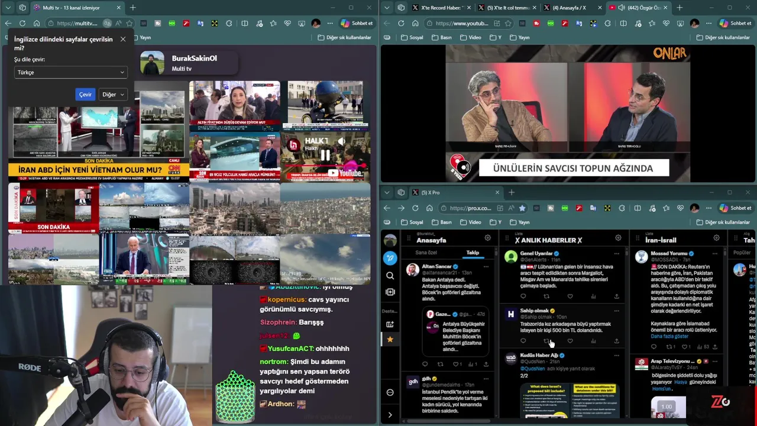Open Yayın bookmarks folder in X Pro window
Screen dimensions: 757x426
point(519,222)
